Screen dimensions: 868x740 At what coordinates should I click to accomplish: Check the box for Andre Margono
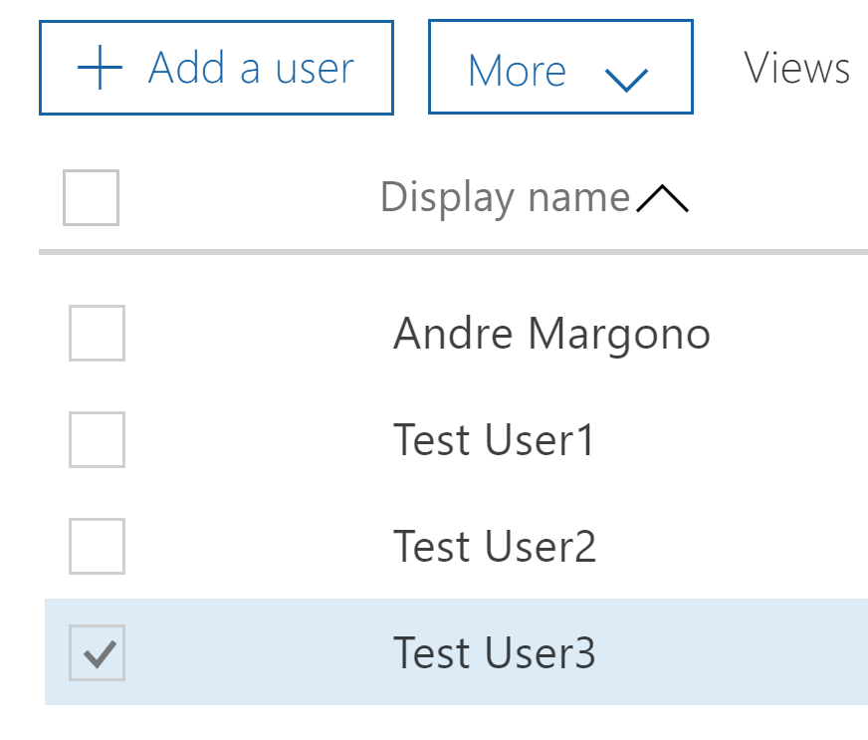click(x=97, y=333)
